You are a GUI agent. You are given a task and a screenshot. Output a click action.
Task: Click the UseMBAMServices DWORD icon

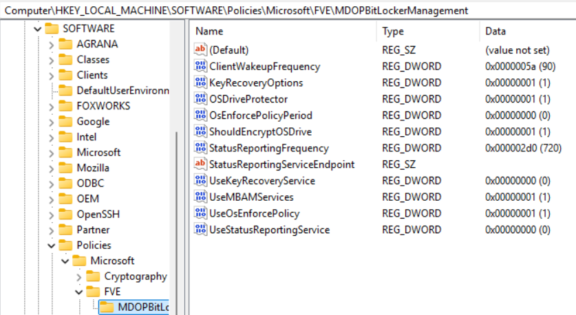tap(200, 197)
